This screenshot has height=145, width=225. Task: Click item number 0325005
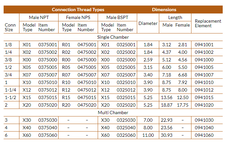pyautogui.click(x=126, y=67)
